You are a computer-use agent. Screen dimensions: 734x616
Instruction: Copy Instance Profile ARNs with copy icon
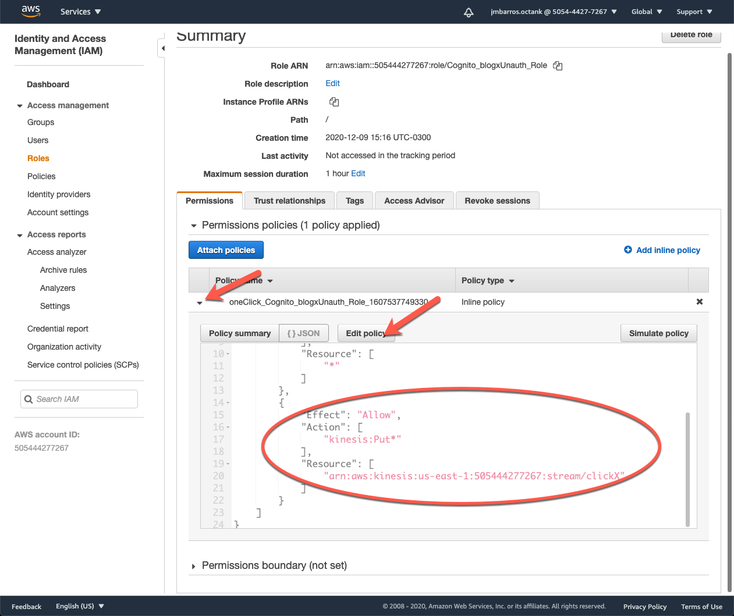334,102
